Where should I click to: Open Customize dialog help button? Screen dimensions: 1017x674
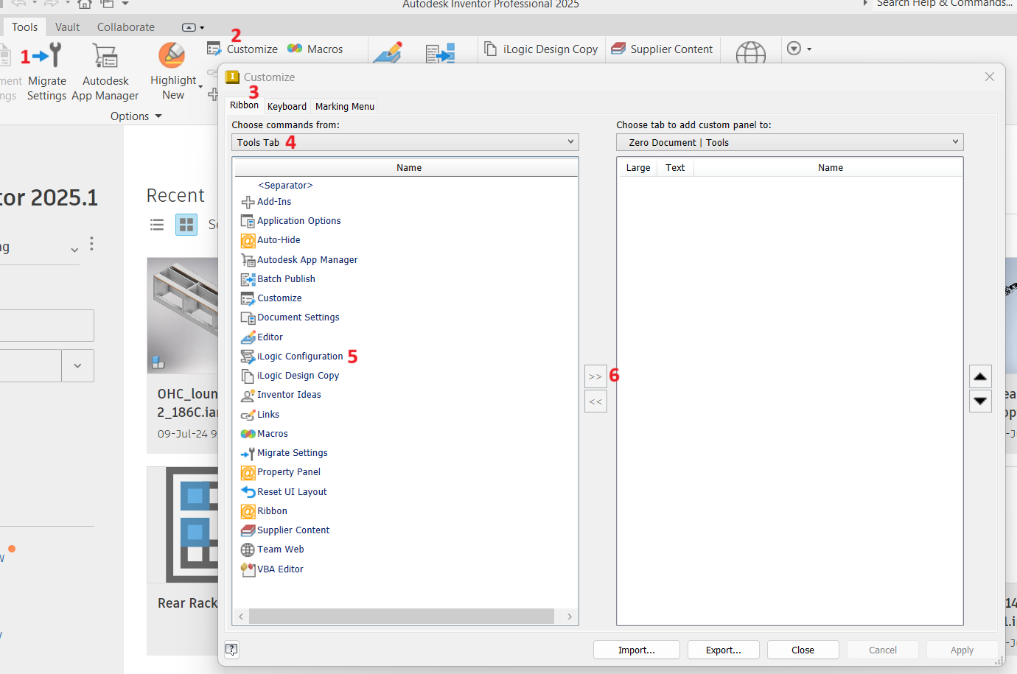point(231,649)
